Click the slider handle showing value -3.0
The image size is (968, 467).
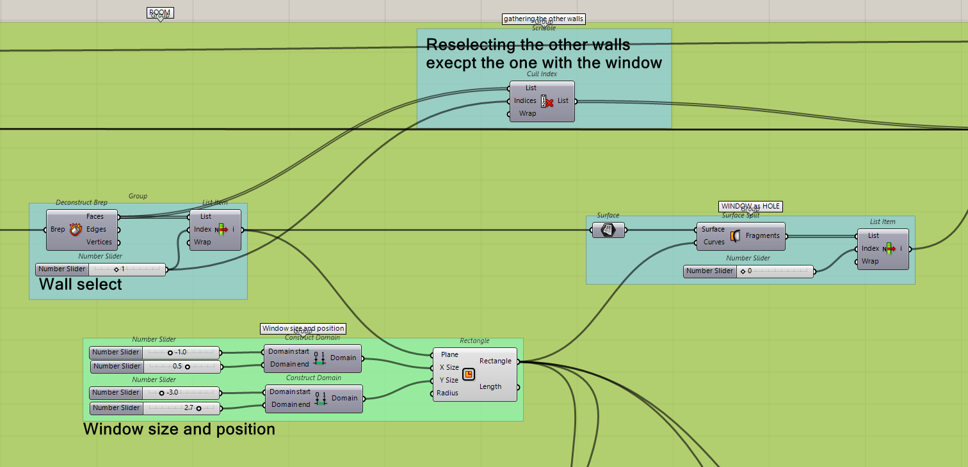[162, 393]
